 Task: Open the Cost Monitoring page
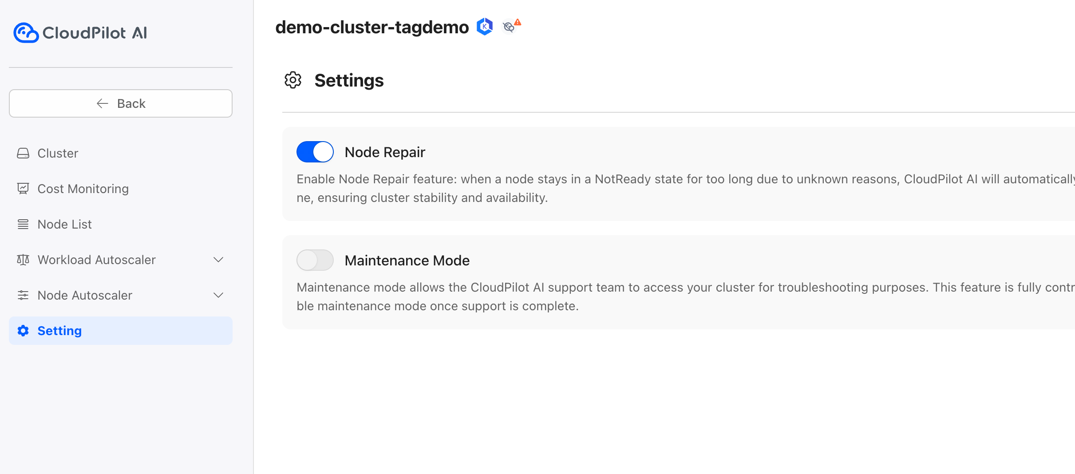83,188
